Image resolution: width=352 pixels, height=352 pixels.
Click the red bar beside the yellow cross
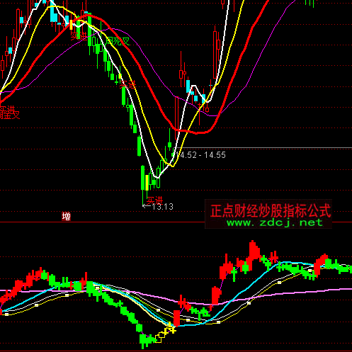point(176,318)
